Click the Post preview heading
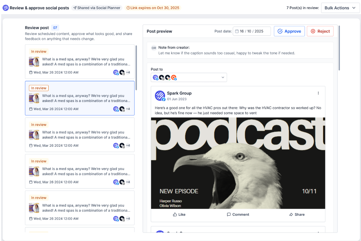 (x=159, y=31)
